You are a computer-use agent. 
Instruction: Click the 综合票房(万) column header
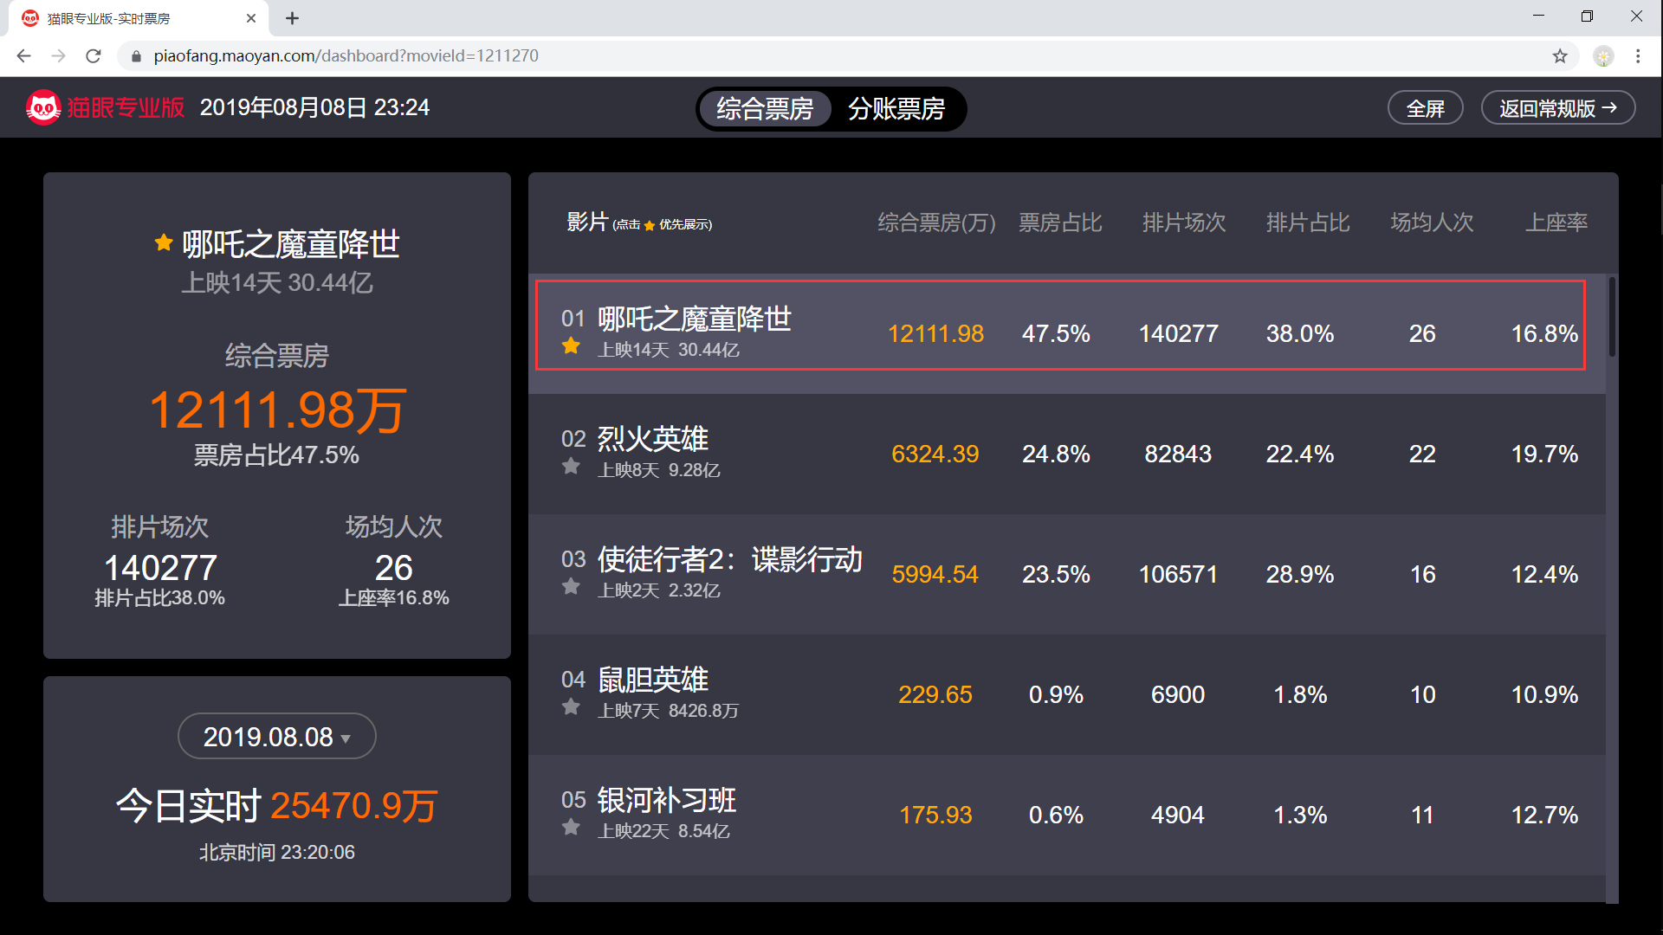click(936, 222)
